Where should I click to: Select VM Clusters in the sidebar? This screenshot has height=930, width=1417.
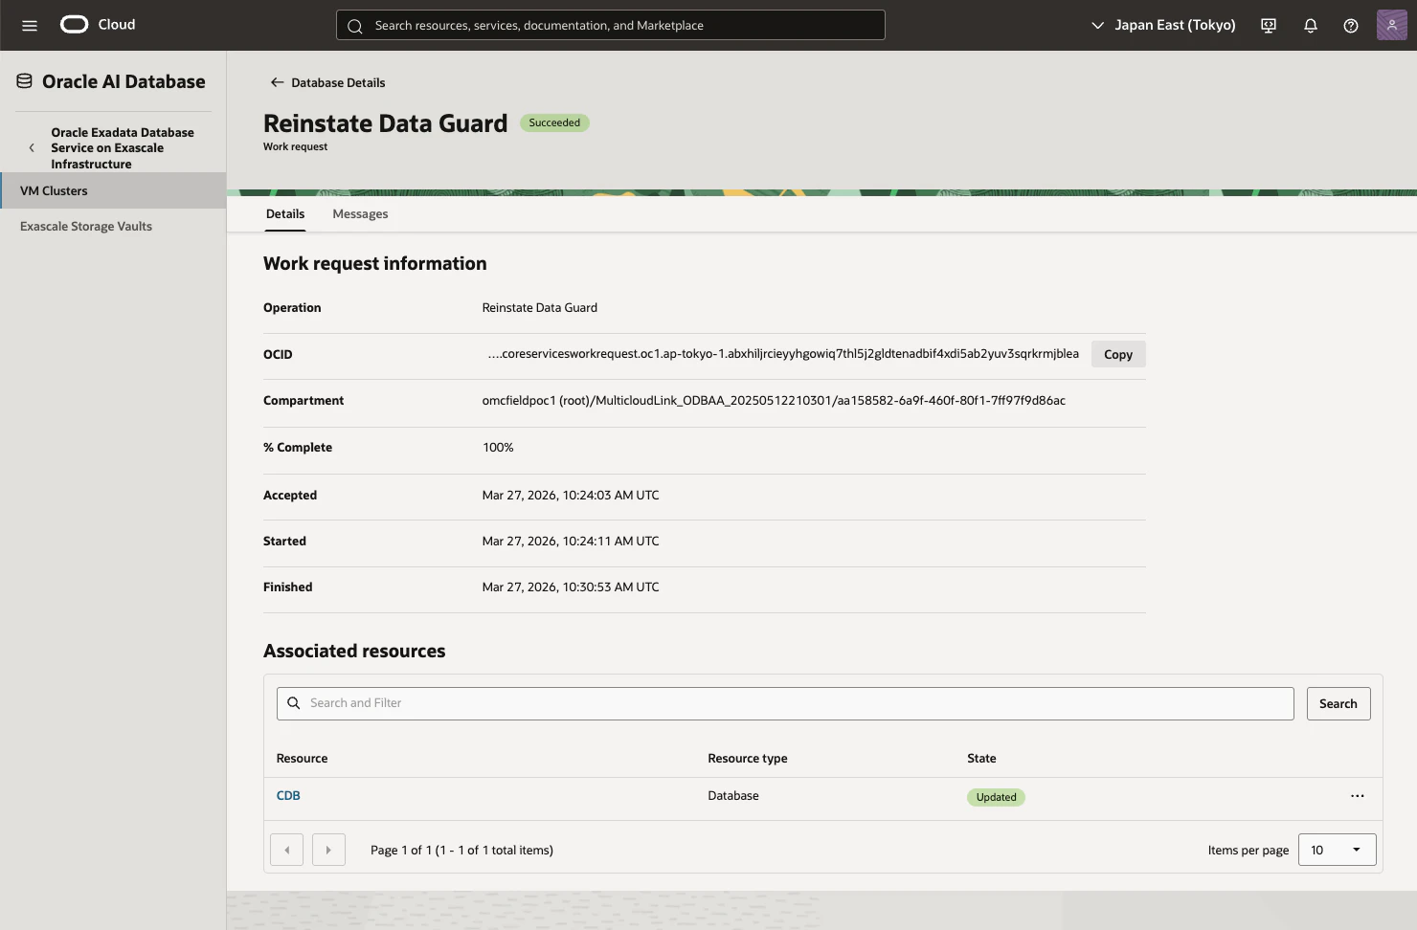pyautogui.click(x=113, y=190)
